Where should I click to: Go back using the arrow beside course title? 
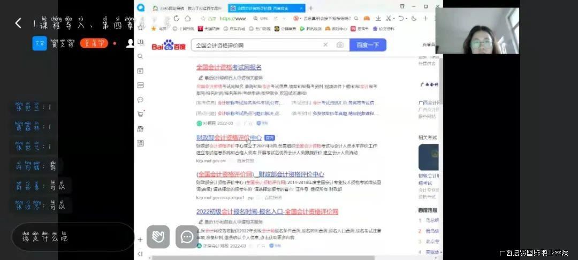[x=18, y=23]
